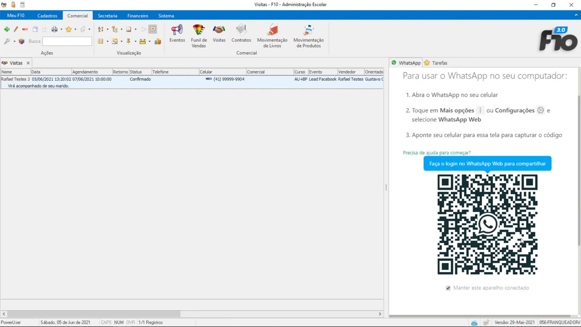The image size is (581, 327).
Task: Sort by the Status column header
Action: (x=140, y=72)
